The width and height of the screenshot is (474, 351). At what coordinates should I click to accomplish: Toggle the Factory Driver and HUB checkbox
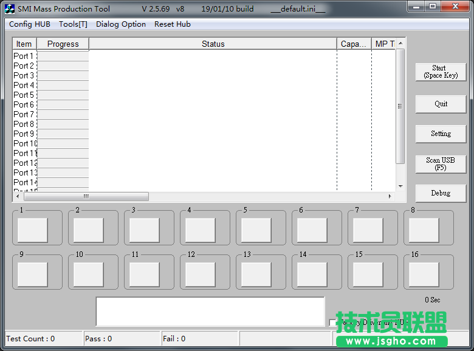[332, 323]
